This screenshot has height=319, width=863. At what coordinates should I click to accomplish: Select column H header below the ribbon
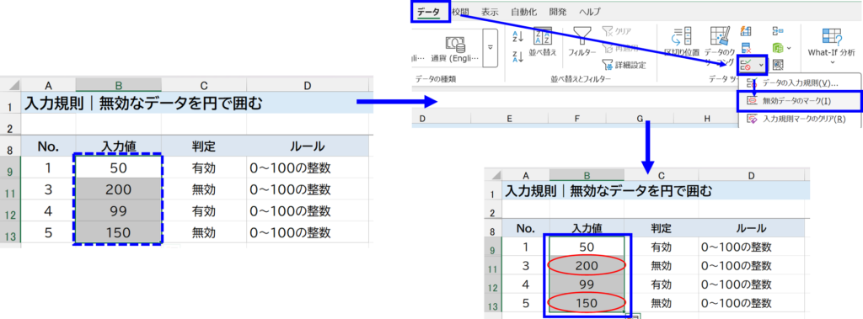[x=707, y=118]
